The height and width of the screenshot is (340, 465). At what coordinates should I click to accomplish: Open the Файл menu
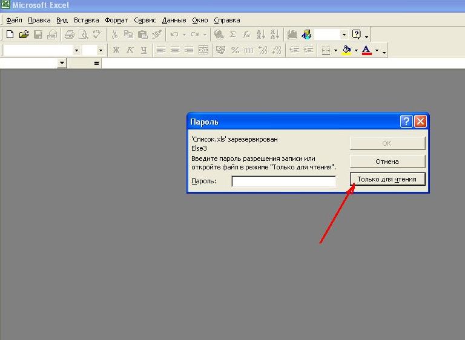pyautogui.click(x=15, y=20)
